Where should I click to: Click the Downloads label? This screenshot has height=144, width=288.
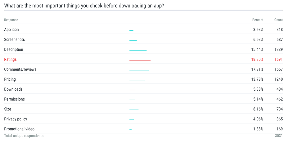13,89
